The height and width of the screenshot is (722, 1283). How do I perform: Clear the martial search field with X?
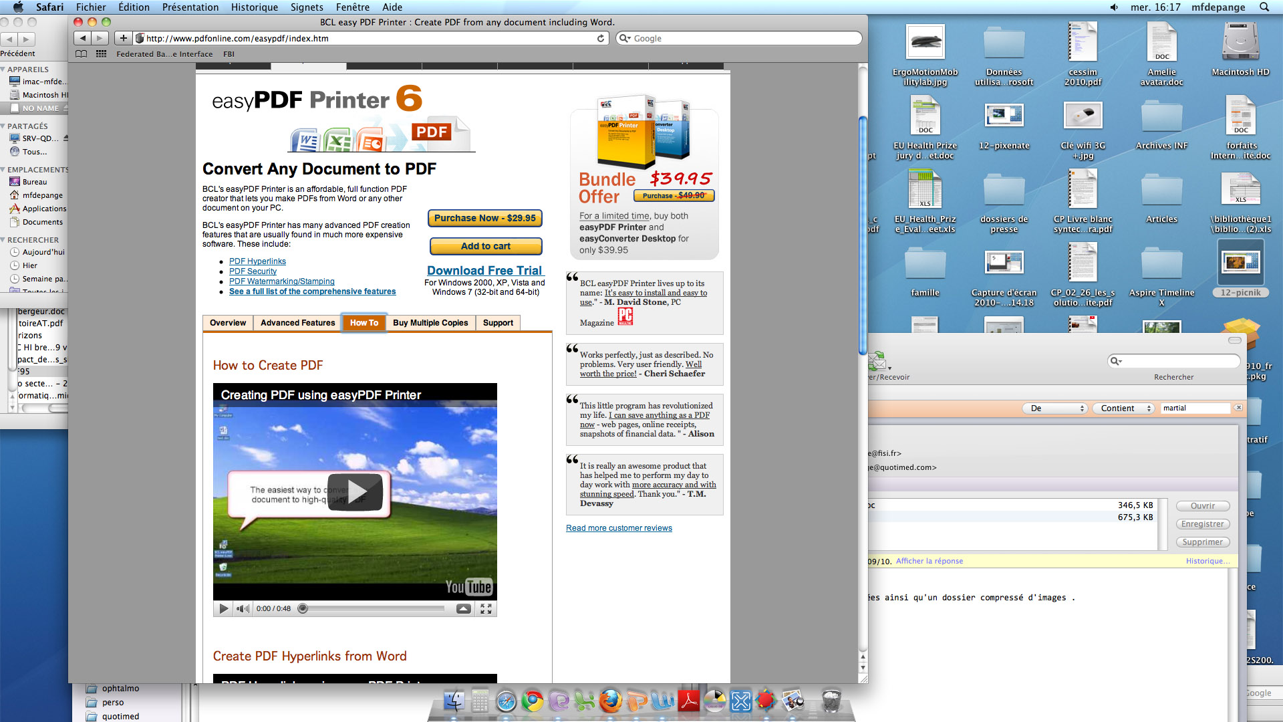pos(1238,407)
